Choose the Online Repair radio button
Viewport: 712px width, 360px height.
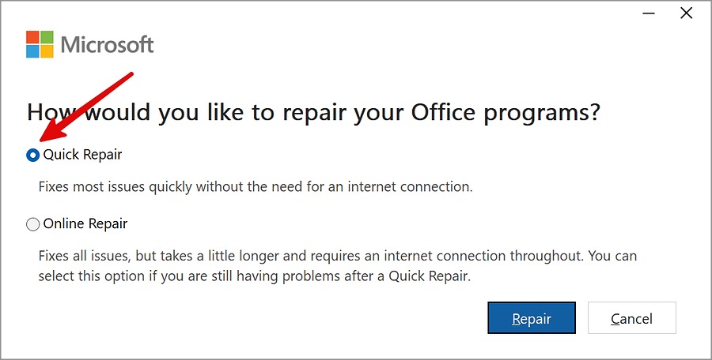(x=32, y=224)
